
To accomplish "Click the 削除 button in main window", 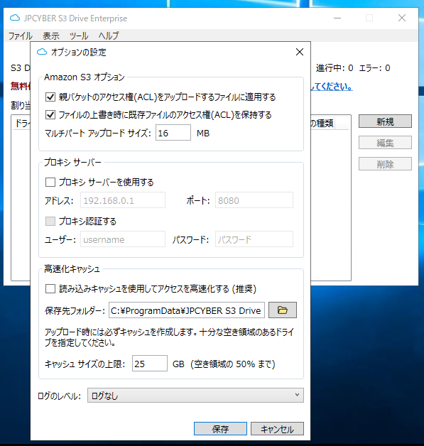I will point(385,164).
